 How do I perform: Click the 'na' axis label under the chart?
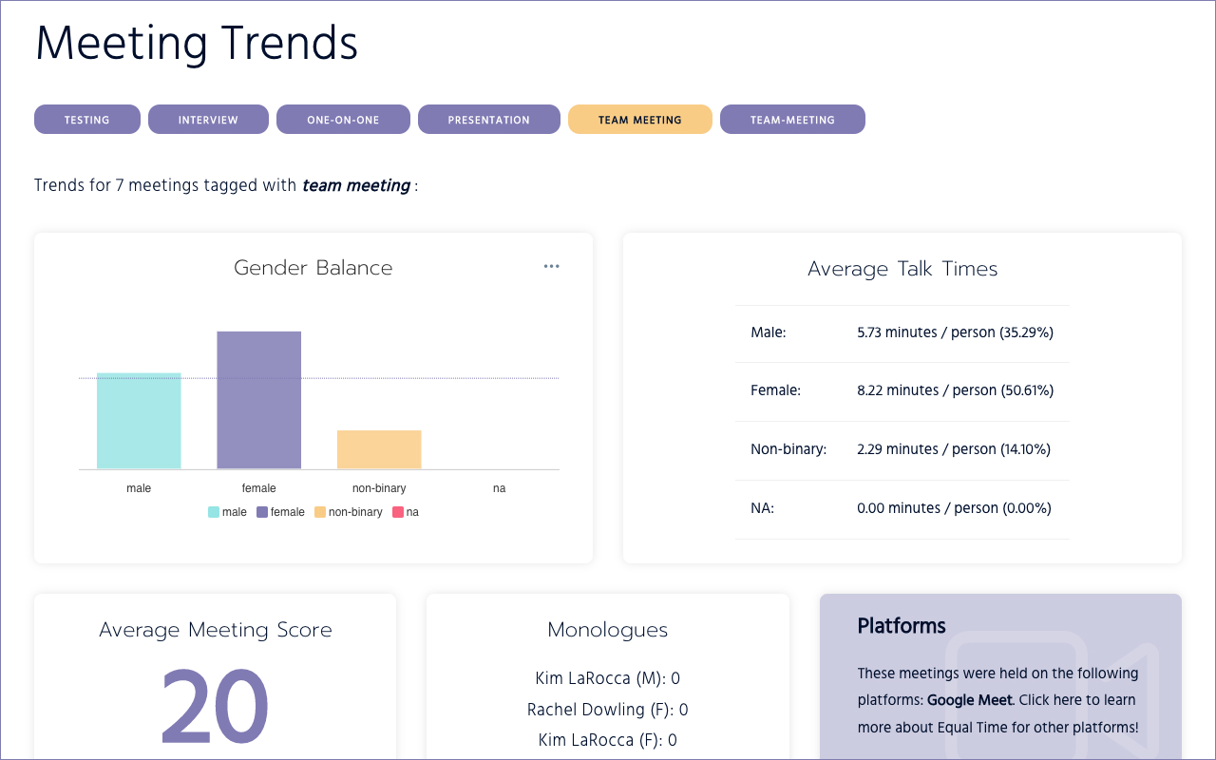(499, 488)
